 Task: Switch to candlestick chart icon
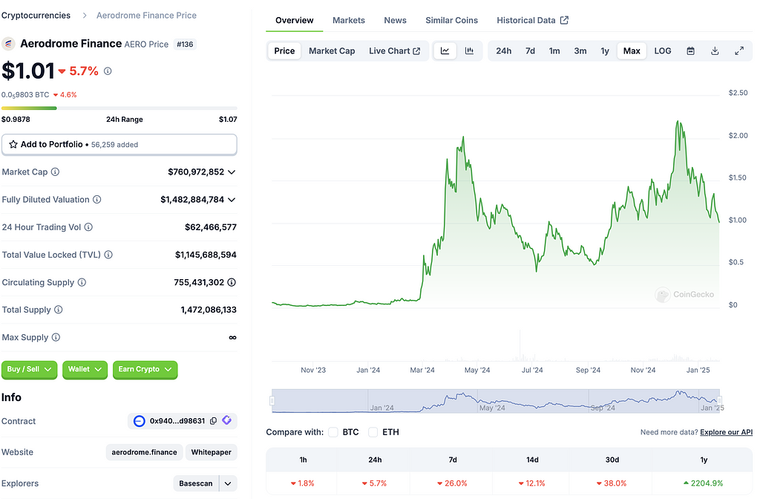click(x=469, y=51)
